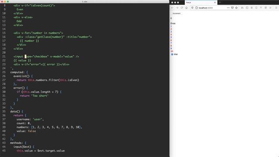Screen dimensions: 279x157
Task: Go back in Firefox browser
Action: [x=172, y=8]
